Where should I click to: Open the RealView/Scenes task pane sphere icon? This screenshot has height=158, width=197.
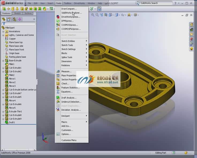(x=191, y=49)
